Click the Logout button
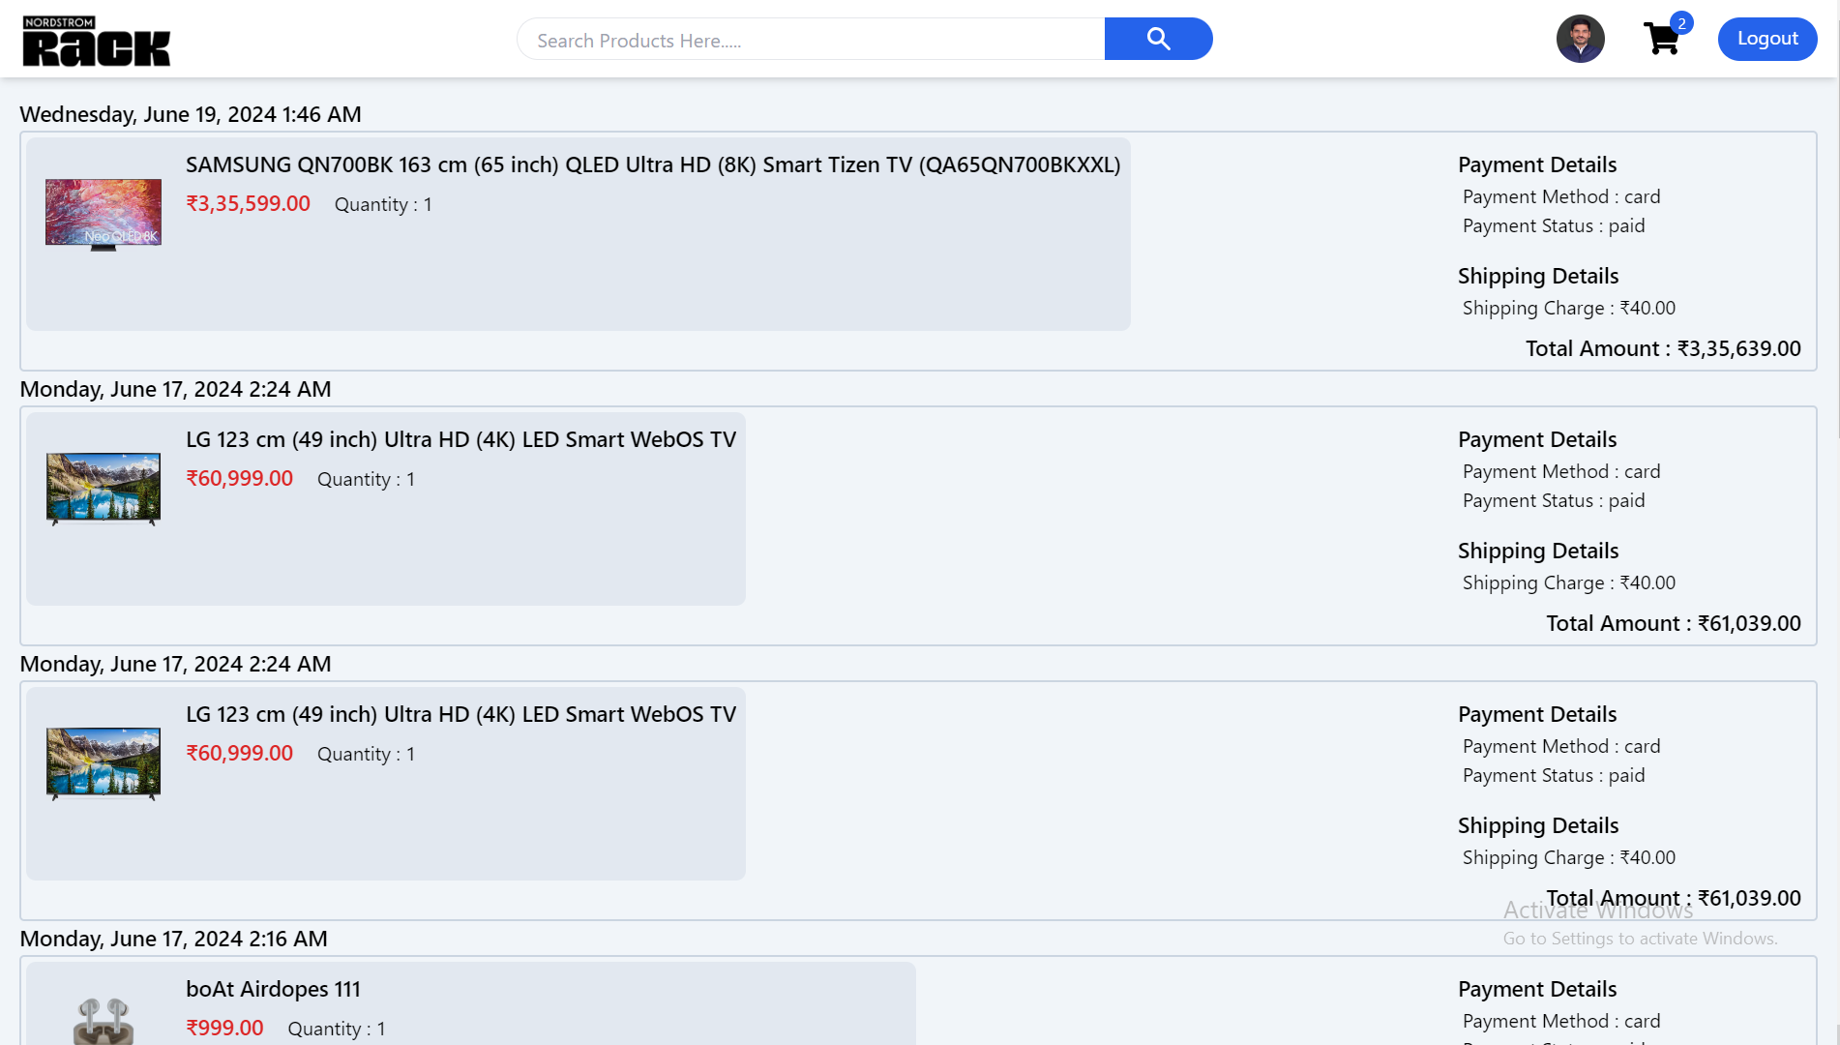 (1766, 39)
